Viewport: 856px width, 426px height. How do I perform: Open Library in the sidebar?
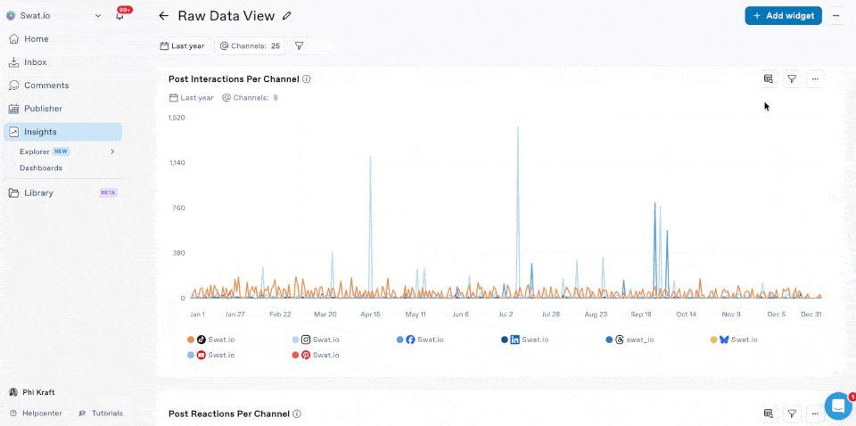(62, 193)
